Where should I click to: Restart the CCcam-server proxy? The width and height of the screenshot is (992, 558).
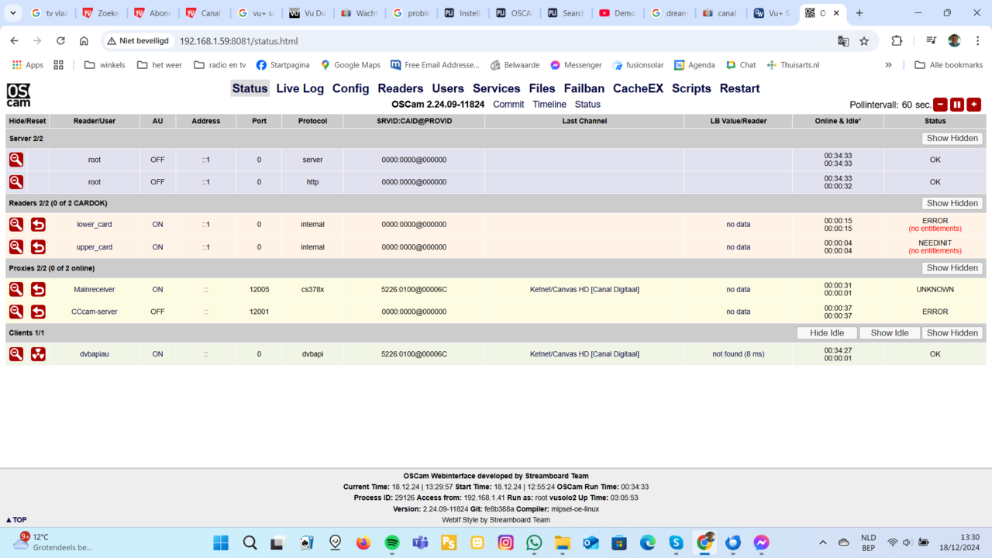click(38, 312)
